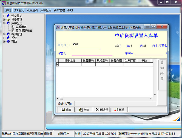Click the 设备查询 folder icon in tree
This screenshot has height=138, width=182.
point(8,19)
